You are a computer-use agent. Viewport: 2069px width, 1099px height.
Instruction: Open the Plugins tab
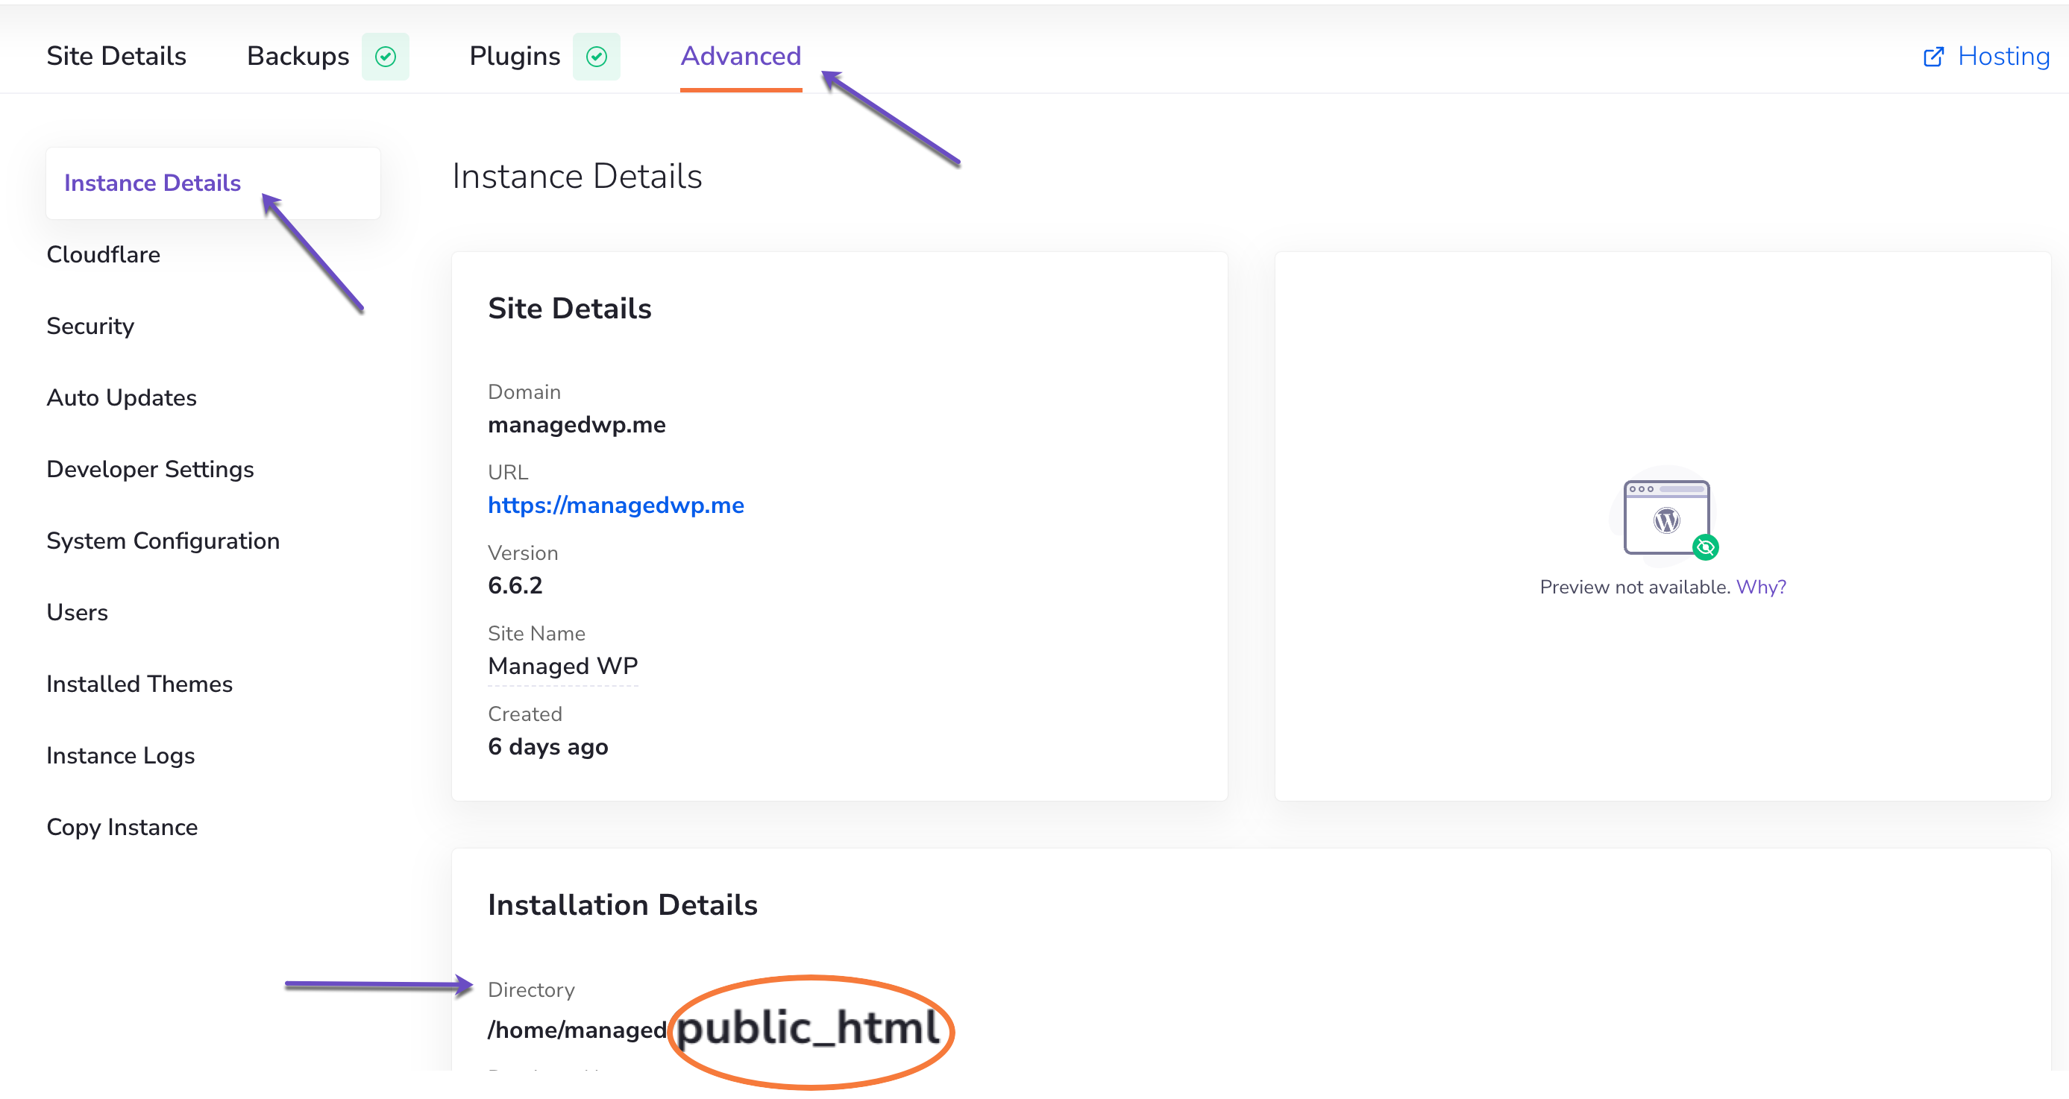[515, 56]
